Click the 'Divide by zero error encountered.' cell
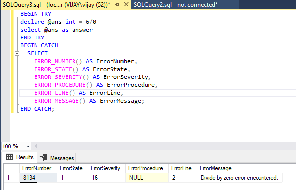The width and height of the screenshot is (296, 190). tap(240, 178)
